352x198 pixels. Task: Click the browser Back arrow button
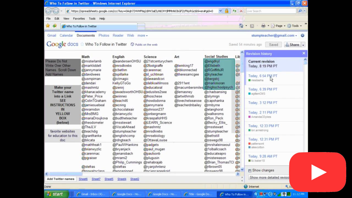click(48, 11)
